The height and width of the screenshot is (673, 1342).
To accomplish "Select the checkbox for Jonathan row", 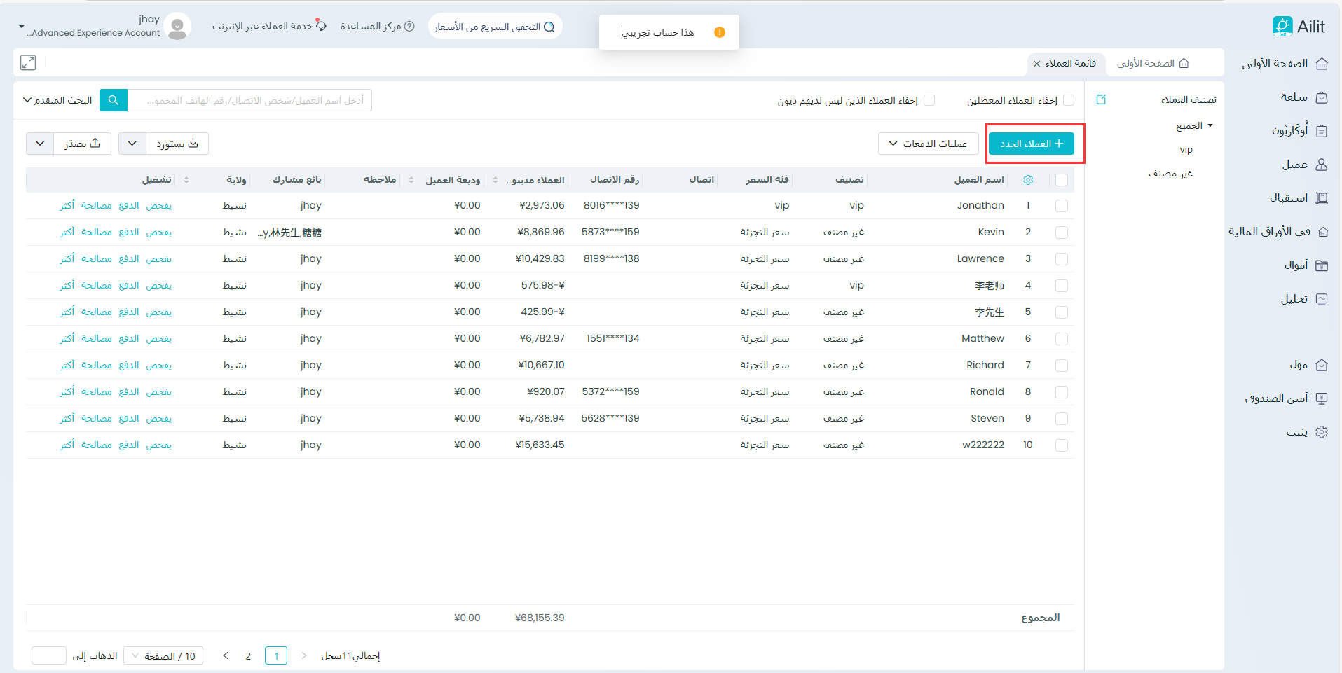I will pos(1062,206).
